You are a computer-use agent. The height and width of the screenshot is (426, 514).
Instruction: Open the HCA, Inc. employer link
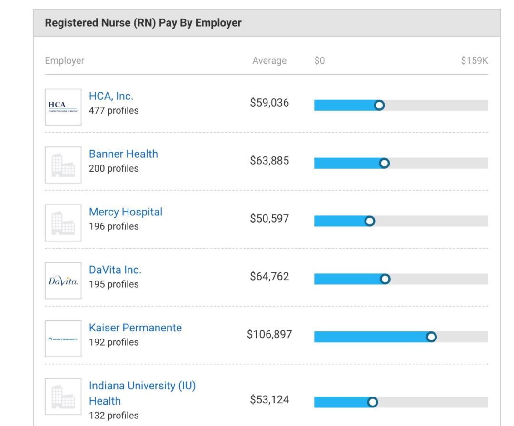(x=111, y=96)
